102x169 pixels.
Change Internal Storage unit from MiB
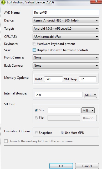pyautogui.click(x=90, y=95)
